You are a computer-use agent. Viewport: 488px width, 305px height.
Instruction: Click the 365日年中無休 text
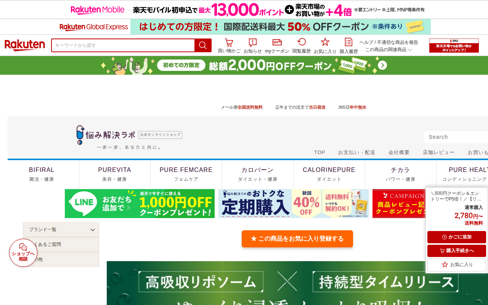[x=352, y=108]
